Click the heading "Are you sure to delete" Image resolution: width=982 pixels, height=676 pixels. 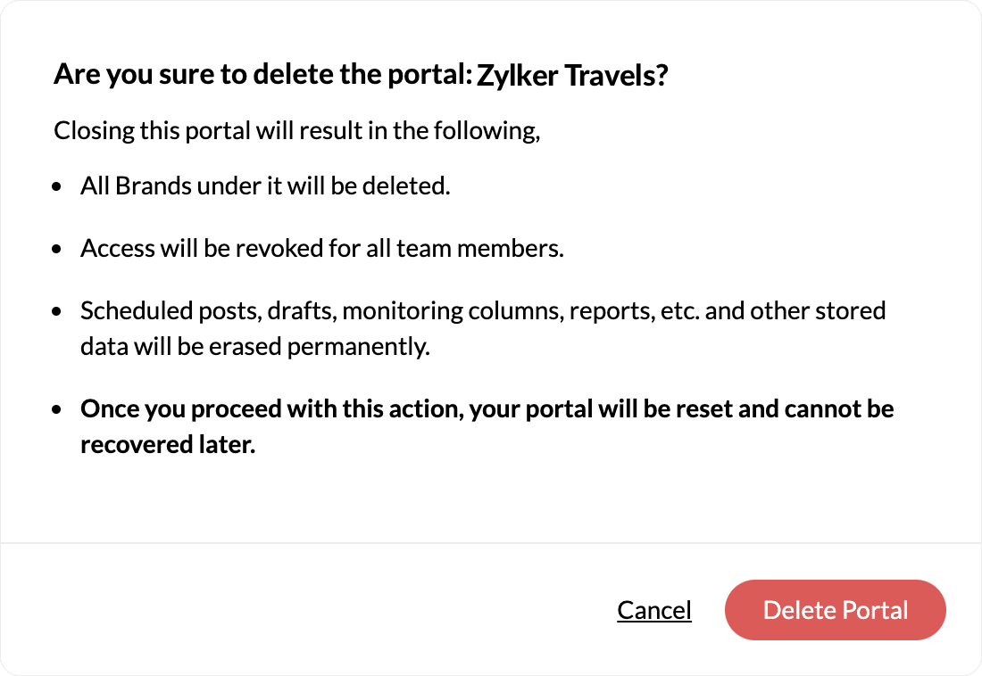click(262, 74)
